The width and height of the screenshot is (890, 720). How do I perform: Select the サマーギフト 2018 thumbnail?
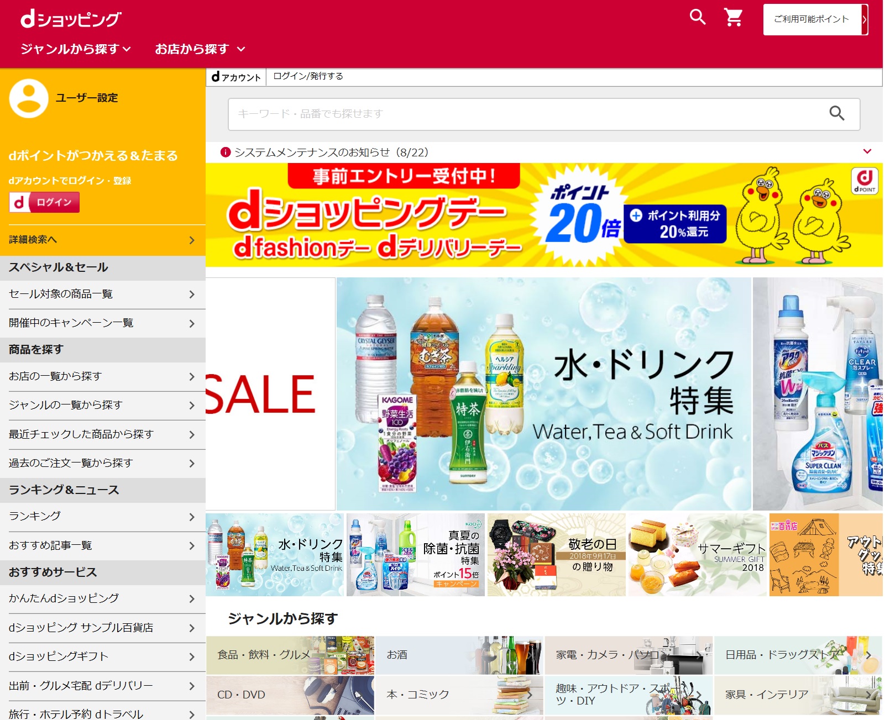coord(697,555)
